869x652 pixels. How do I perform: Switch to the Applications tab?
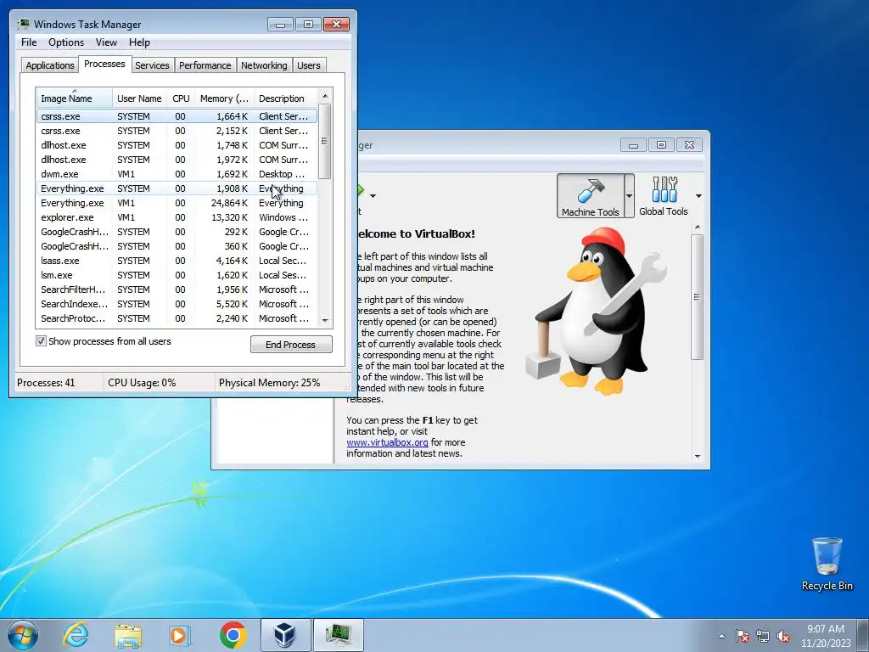coord(50,65)
